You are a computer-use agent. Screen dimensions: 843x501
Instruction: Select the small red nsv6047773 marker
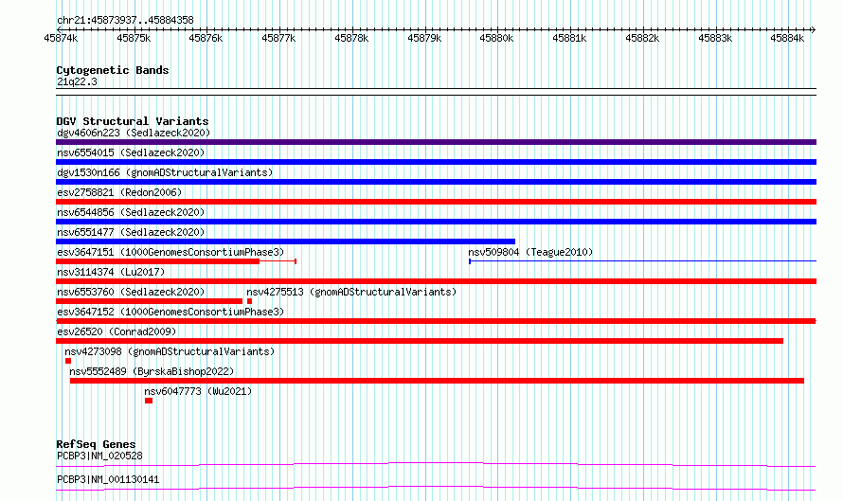[x=149, y=401]
